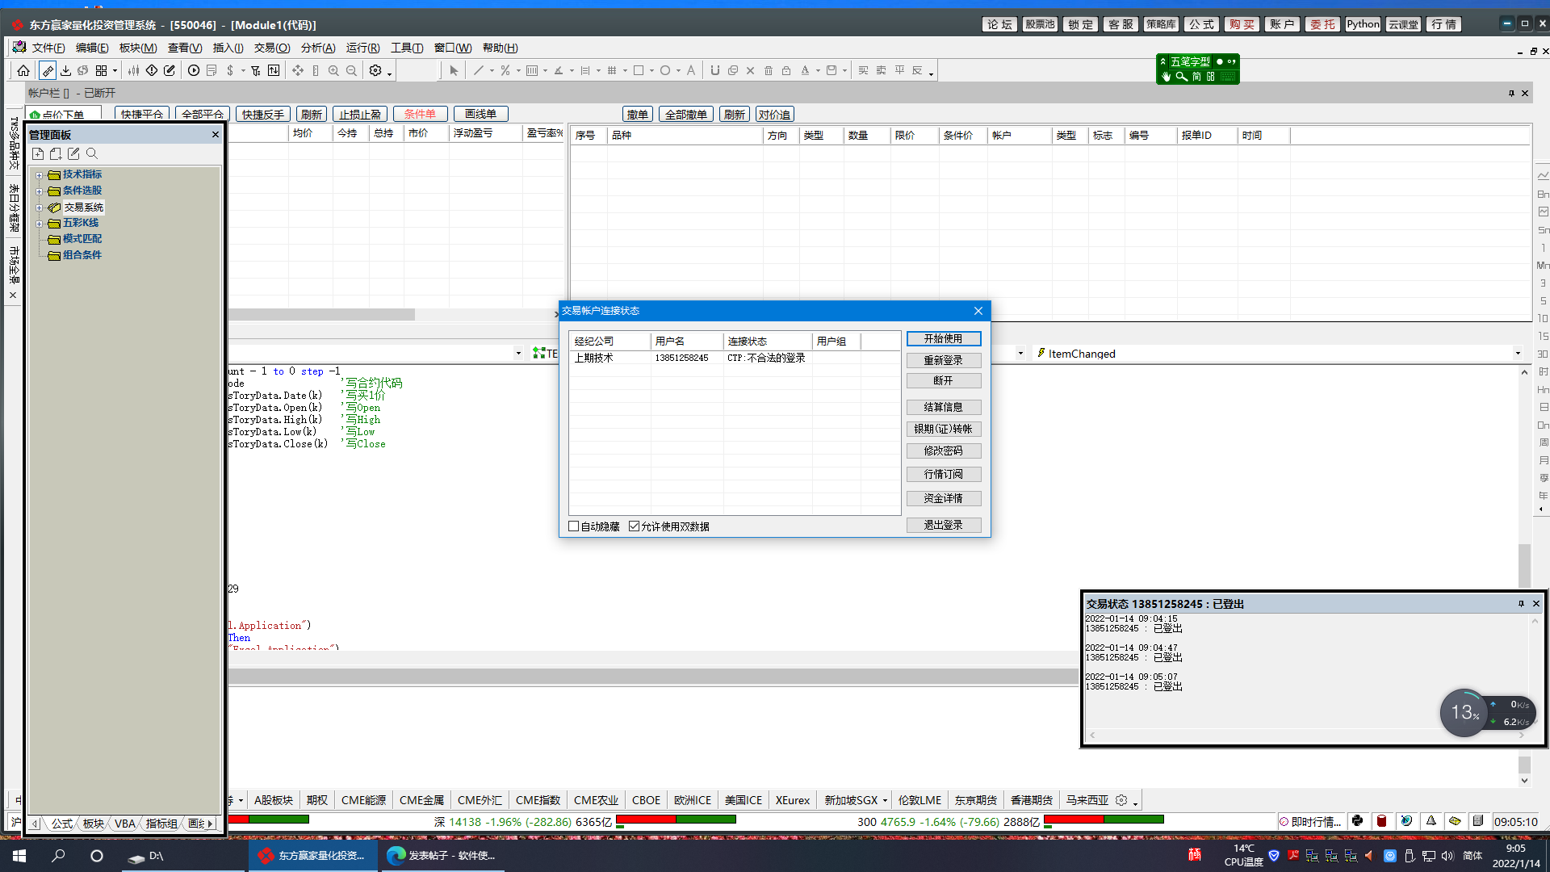This screenshot has height=872, width=1550.
Task: Select the 上期技术 account row
Action: coord(593,358)
